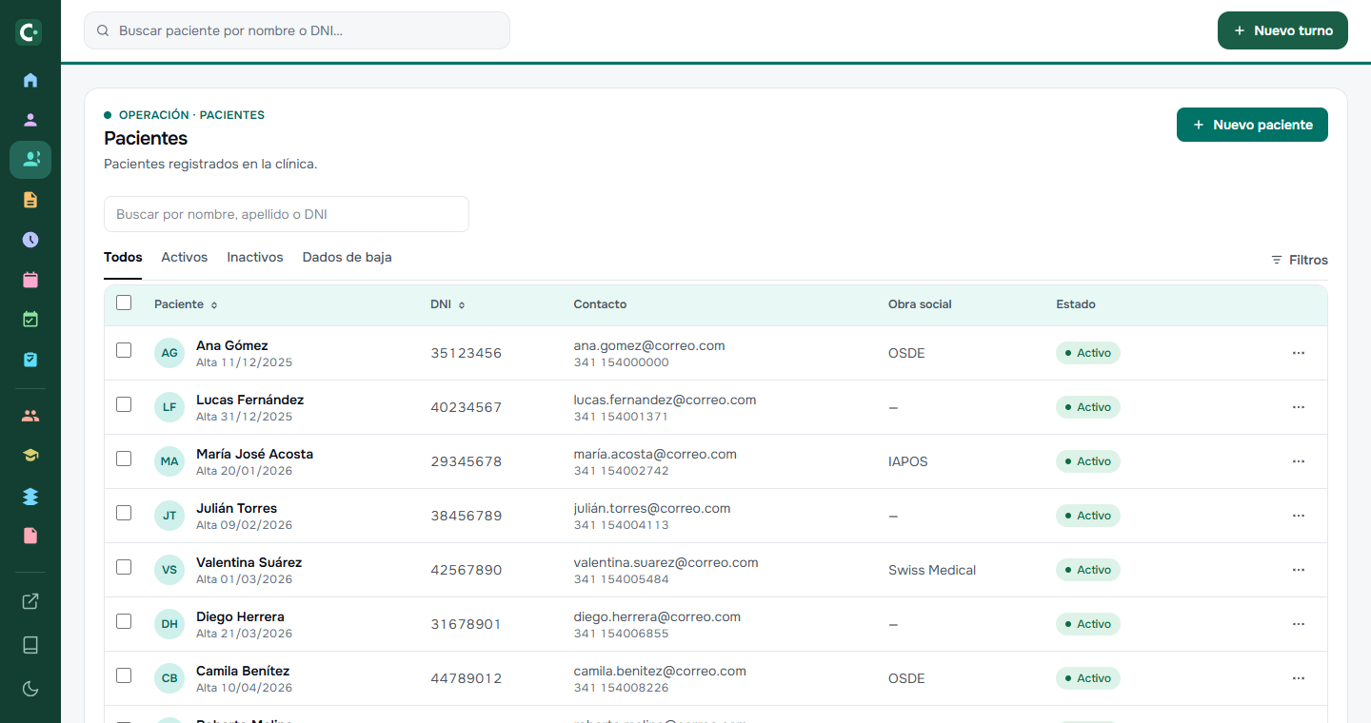Toggle dark mode with the moon icon
Image resolution: width=1371 pixels, height=723 pixels.
pyautogui.click(x=30, y=689)
